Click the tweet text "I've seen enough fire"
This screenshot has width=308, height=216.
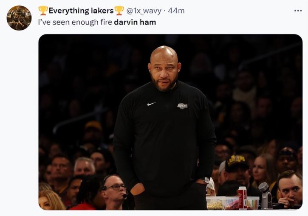[x=75, y=22]
